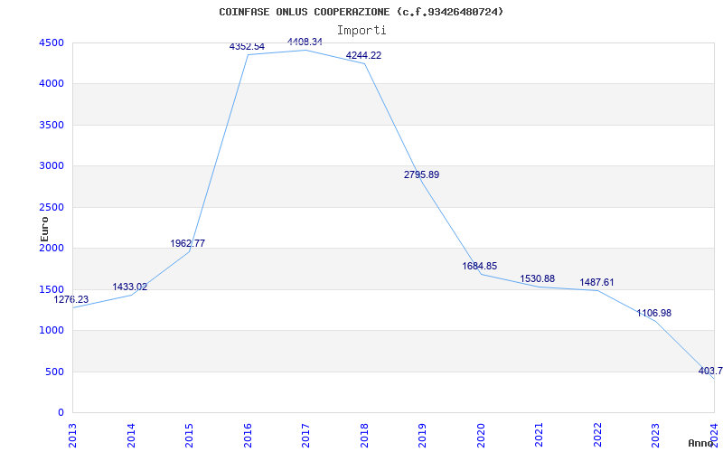This screenshot has width=723, height=452.
Task: Click the x-axis year 2022
Action: pos(597,436)
